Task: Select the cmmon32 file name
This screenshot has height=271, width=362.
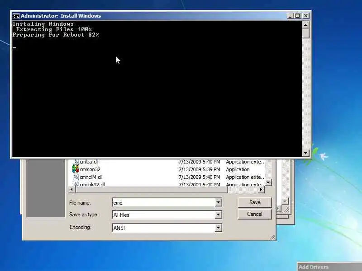Action: click(90, 169)
